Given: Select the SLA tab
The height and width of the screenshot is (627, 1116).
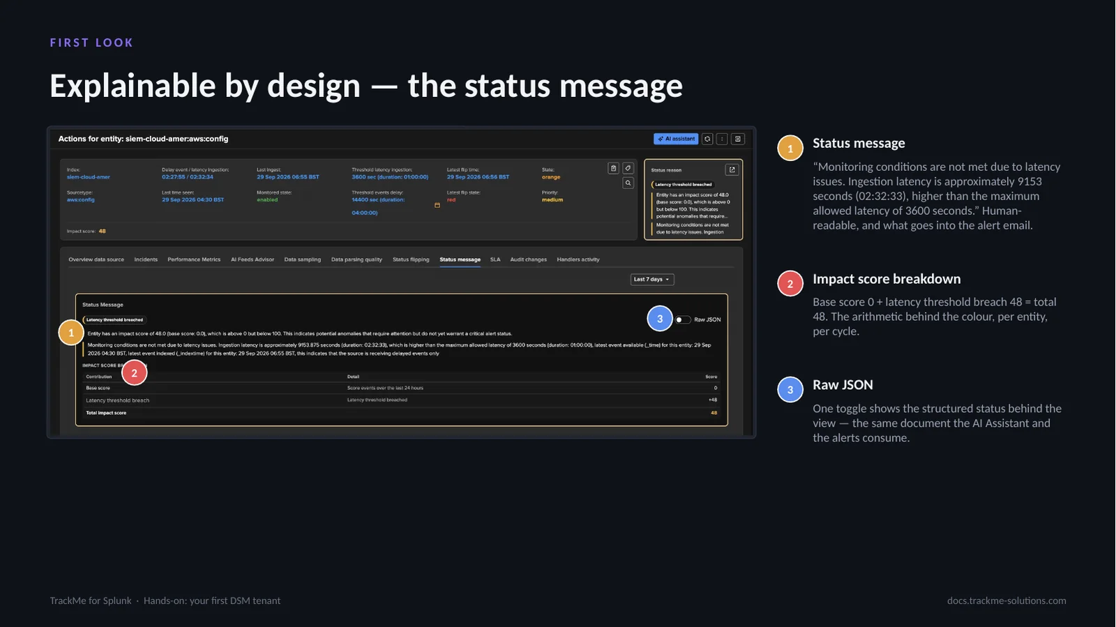Looking at the screenshot, I should point(495,259).
